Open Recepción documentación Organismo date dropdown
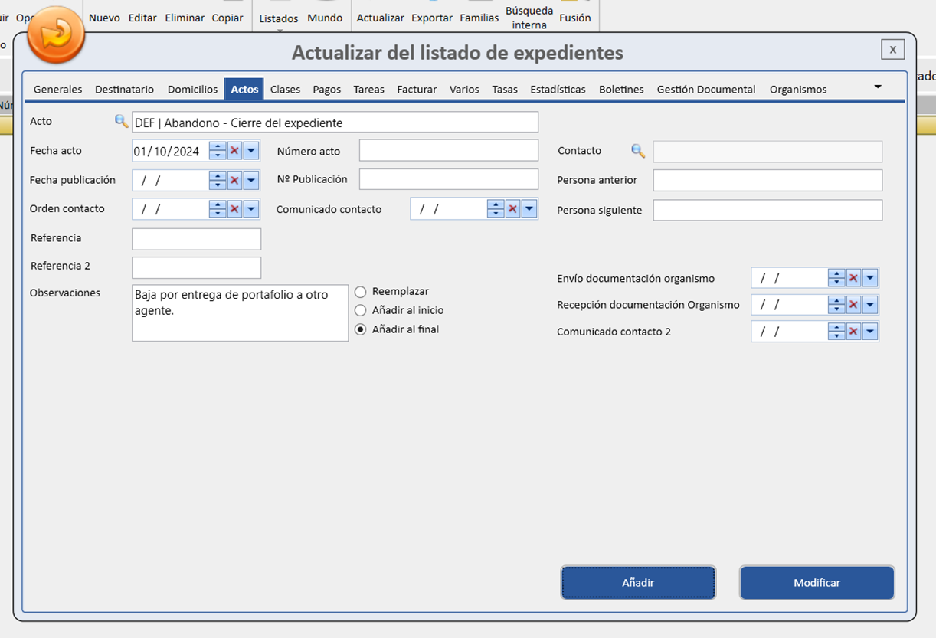 click(x=870, y=305)
